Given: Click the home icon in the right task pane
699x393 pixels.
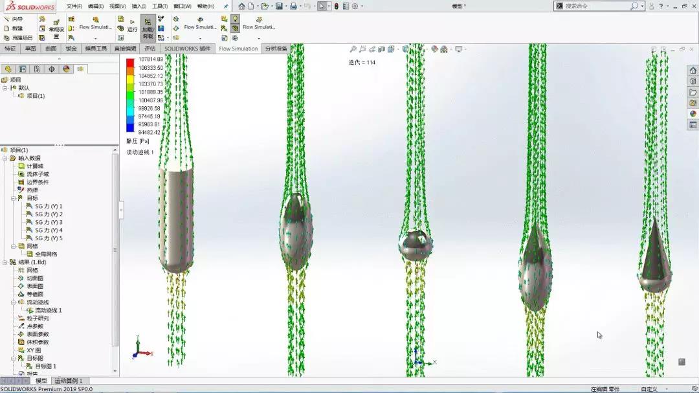Looking at the screenshot, I should (693, 71).
